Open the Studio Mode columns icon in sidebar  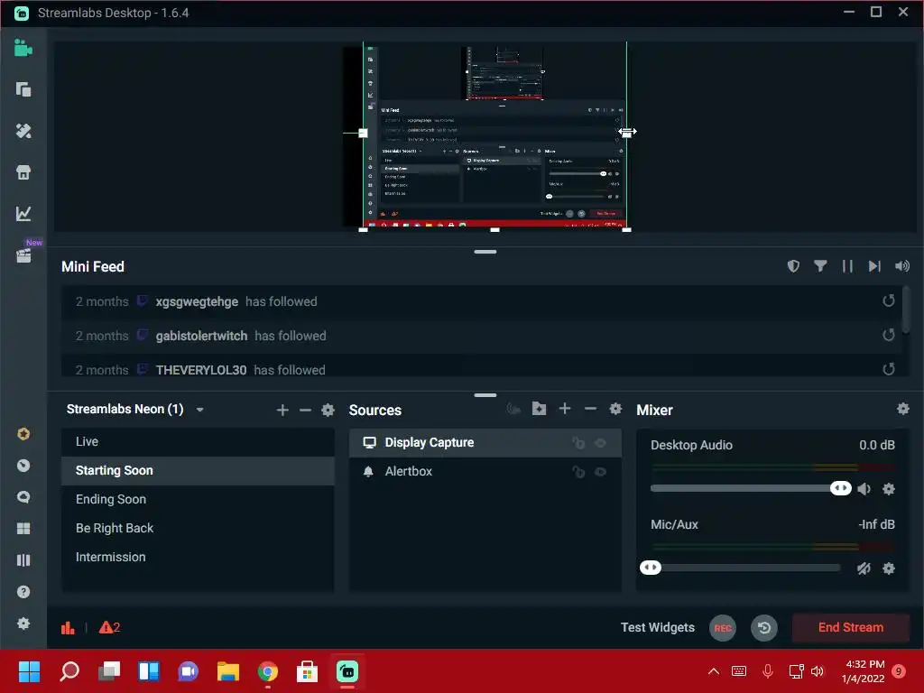tap(23, 559)
